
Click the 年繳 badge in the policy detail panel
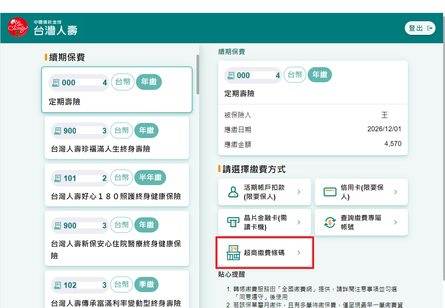click(320, 75)
